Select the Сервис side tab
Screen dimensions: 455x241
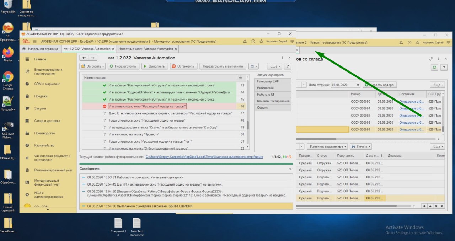(x=273, y=107)
